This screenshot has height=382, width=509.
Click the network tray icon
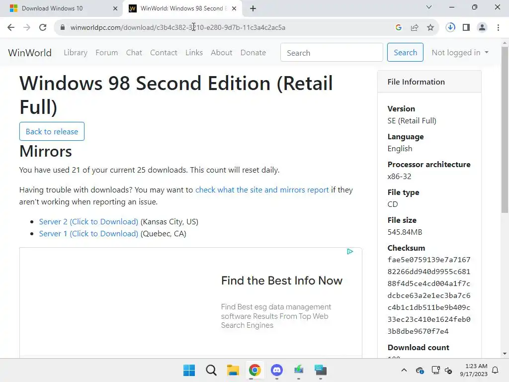point(435,370)
